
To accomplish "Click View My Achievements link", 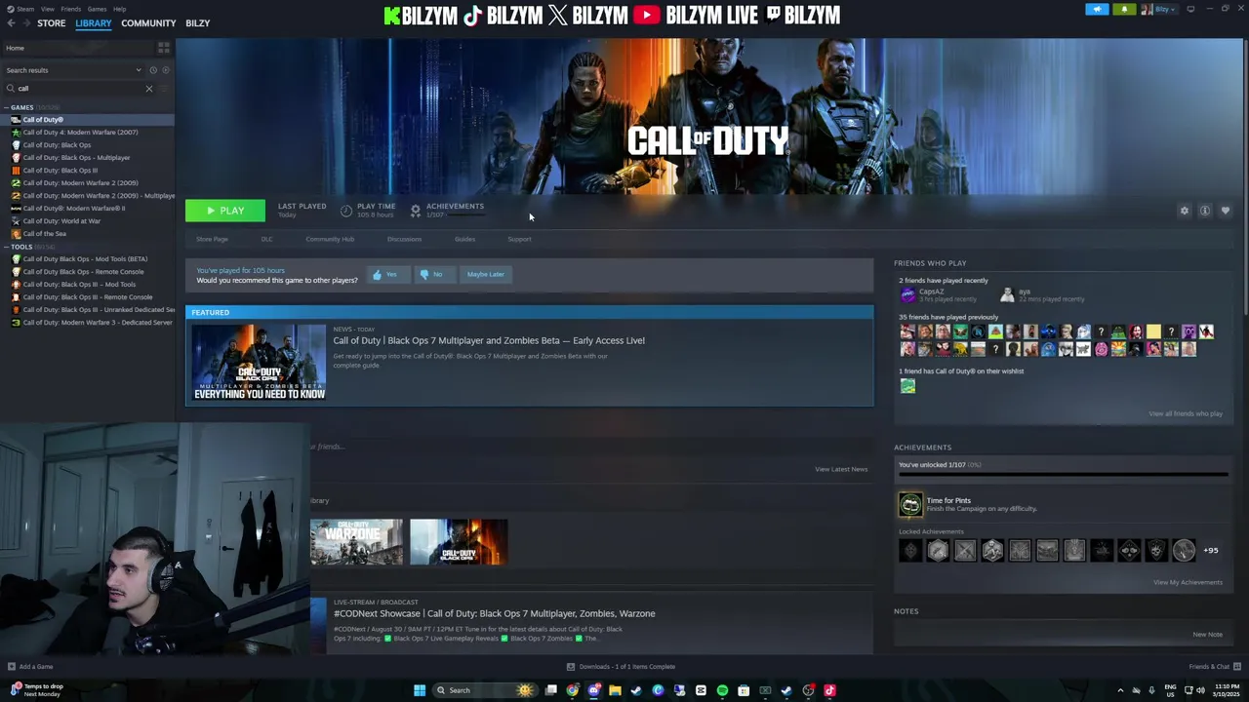I will click(1188, 582).
